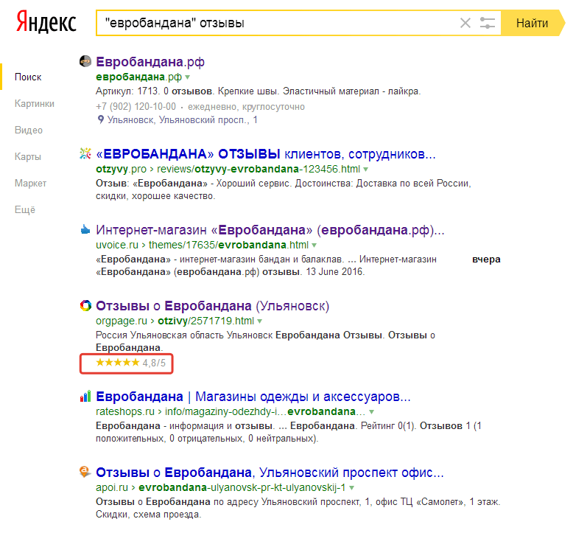Expand the Ещё menu item
Image resolution: width=573 pixels, height=533 pixels.
(25, 209)
